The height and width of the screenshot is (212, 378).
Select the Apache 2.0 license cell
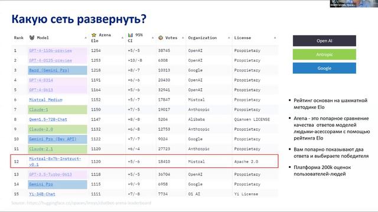pos(246,161)
